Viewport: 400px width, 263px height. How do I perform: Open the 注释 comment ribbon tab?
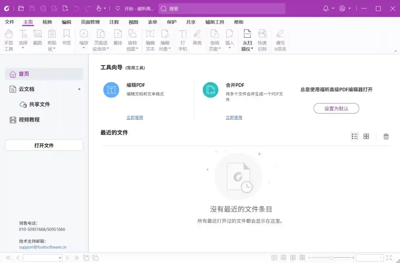pyautogui.click(x=114, y=22)
